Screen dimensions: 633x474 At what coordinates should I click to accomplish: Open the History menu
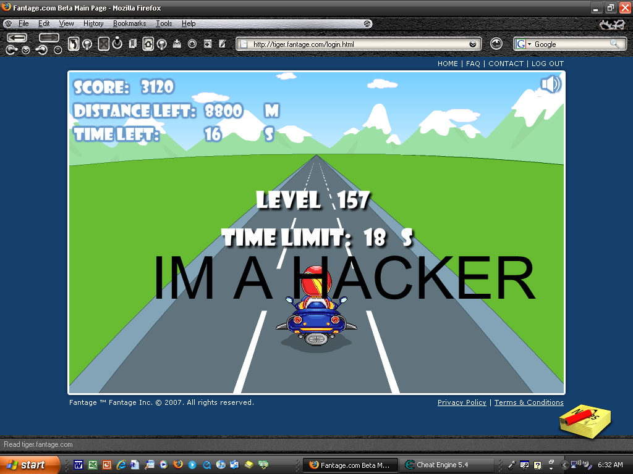pos(93,23)
